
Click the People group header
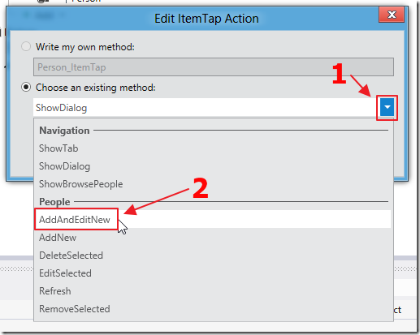pos(54,202)
